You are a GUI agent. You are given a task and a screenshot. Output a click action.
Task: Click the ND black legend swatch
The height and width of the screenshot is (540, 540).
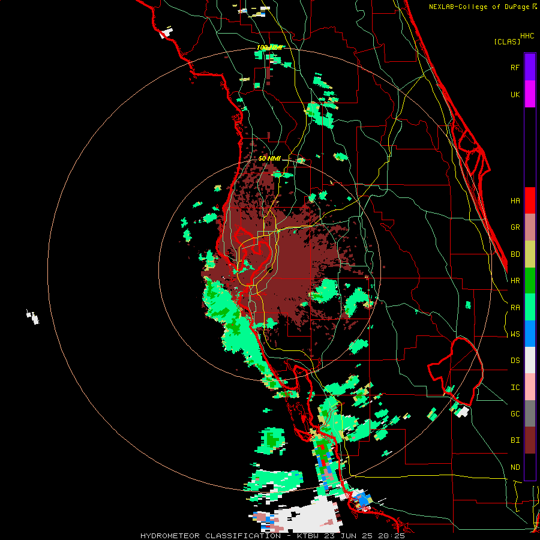[x=530, y=467]
